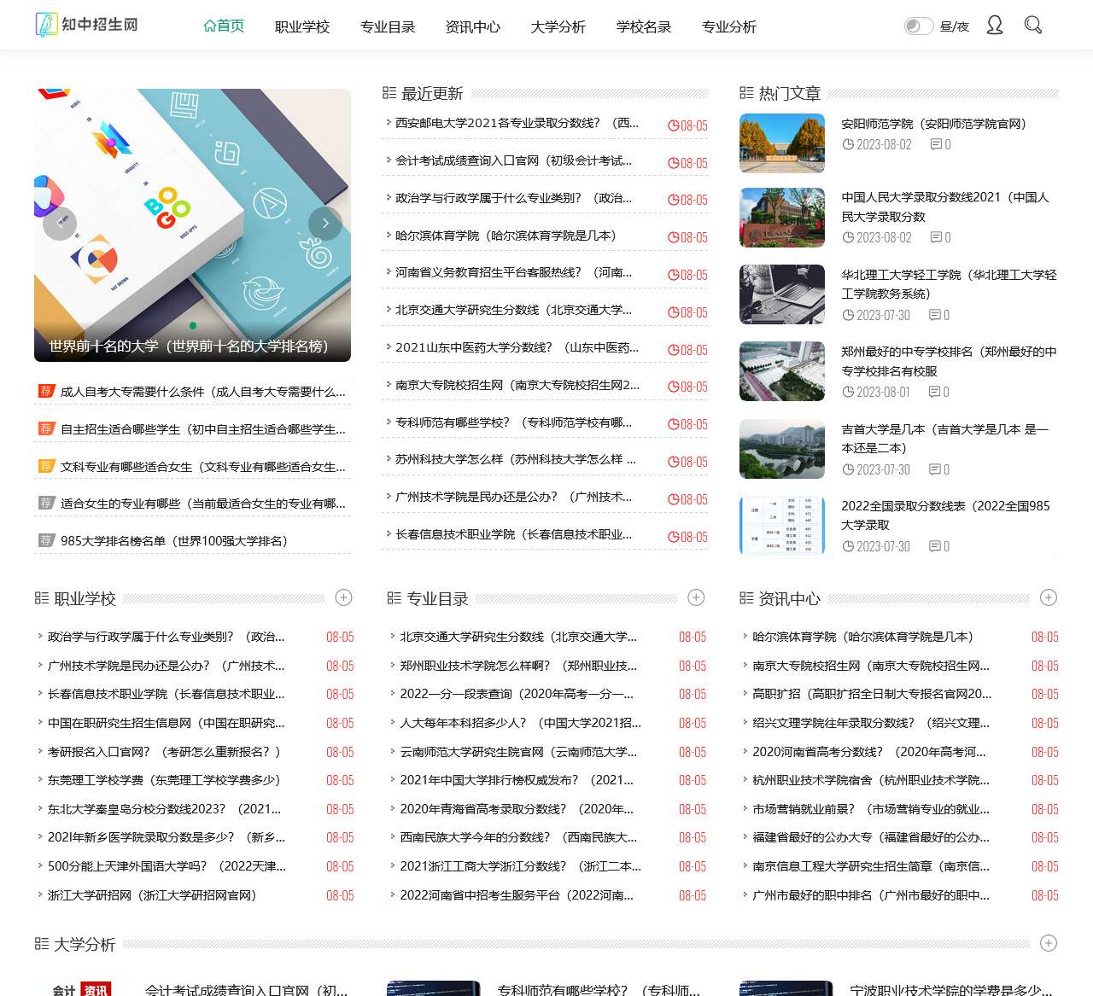Open 中国在职研究生招生信息网 link

pos(167,723)
